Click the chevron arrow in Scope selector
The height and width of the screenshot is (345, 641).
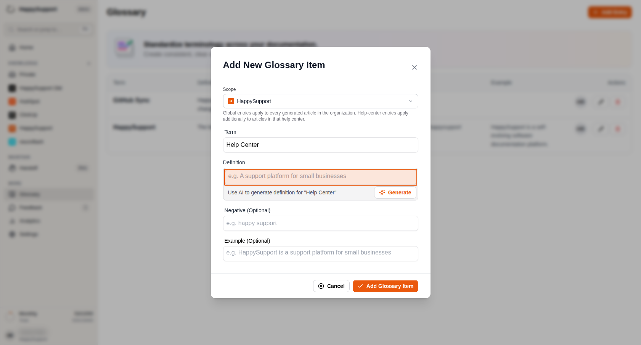point(411,101)
